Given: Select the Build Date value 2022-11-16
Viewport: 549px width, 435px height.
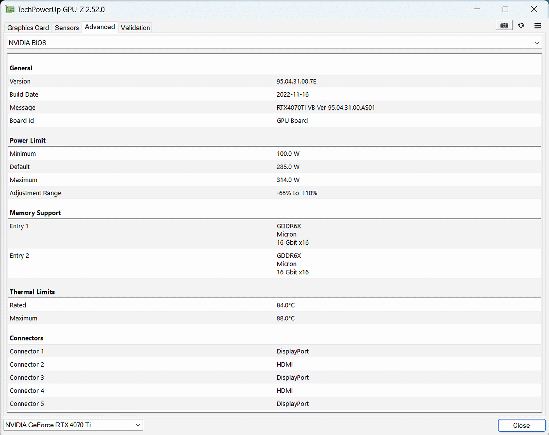Looking at the screenshot, I should [293, 94].
